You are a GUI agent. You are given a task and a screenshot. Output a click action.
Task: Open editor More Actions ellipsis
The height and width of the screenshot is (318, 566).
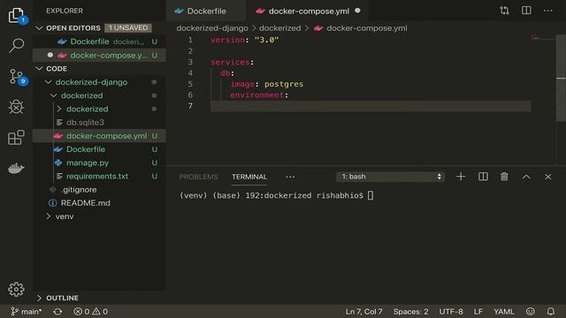[548, 11]
